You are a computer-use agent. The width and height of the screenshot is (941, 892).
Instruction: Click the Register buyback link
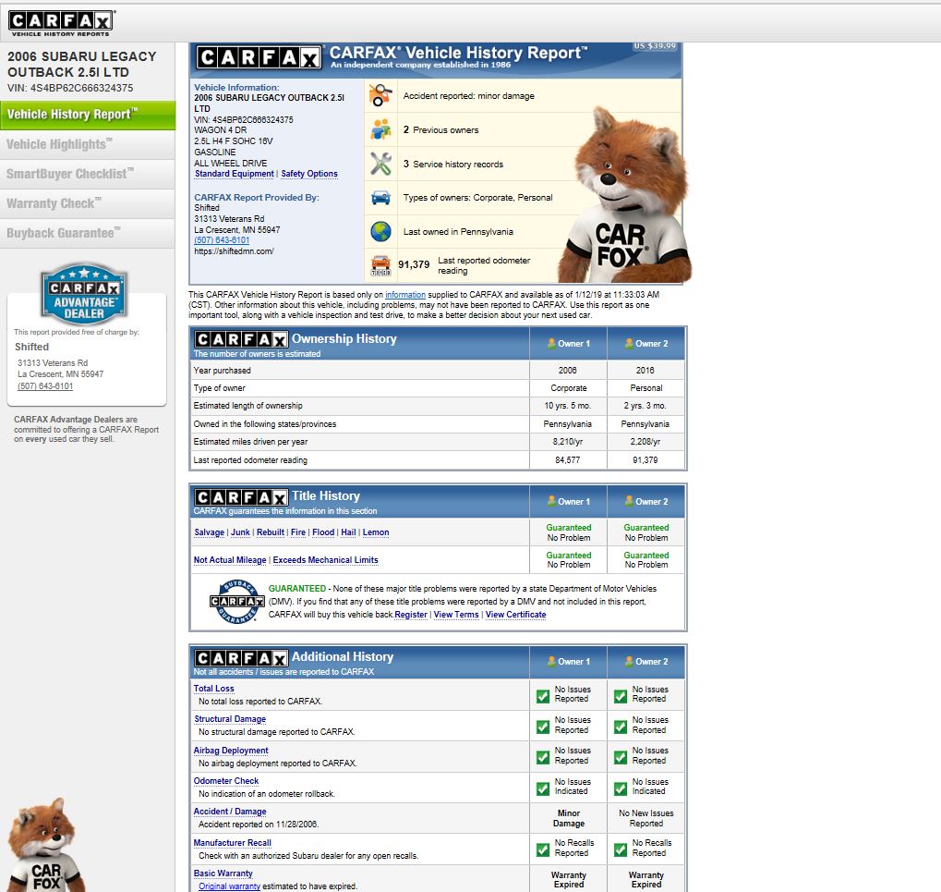(411, 615)
